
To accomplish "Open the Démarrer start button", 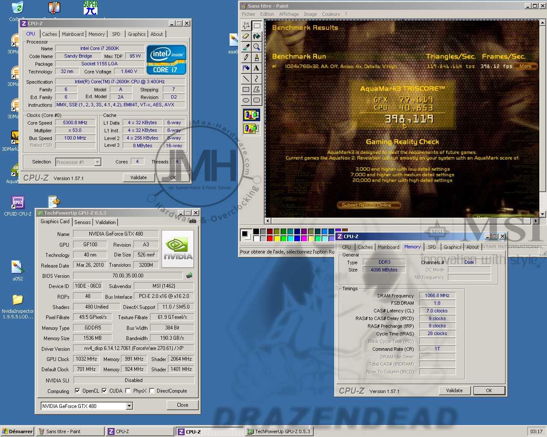I will (18, 431).
